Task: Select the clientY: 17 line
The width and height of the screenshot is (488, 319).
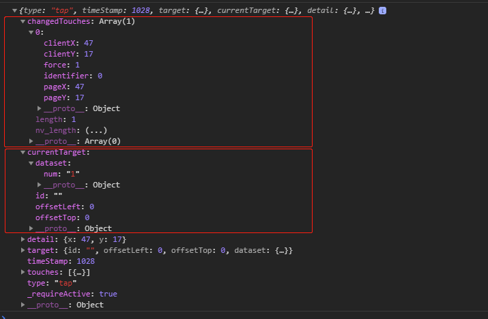Action: [x=68, y=54]
